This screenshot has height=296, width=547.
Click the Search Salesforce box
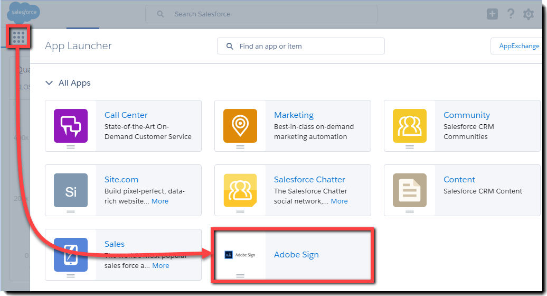pos(261,14)
